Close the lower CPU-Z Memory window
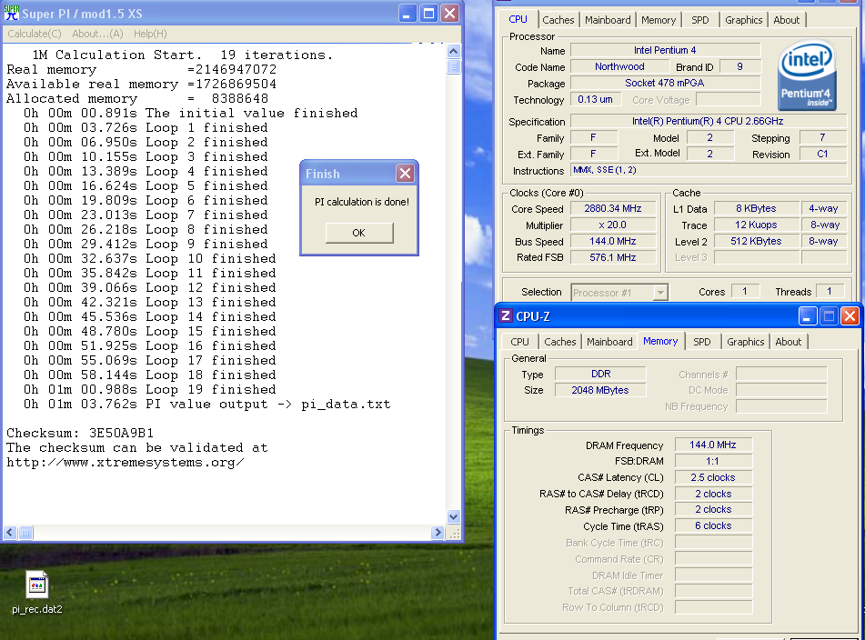This screenshot has width=865, height=640. coord(850,315)
